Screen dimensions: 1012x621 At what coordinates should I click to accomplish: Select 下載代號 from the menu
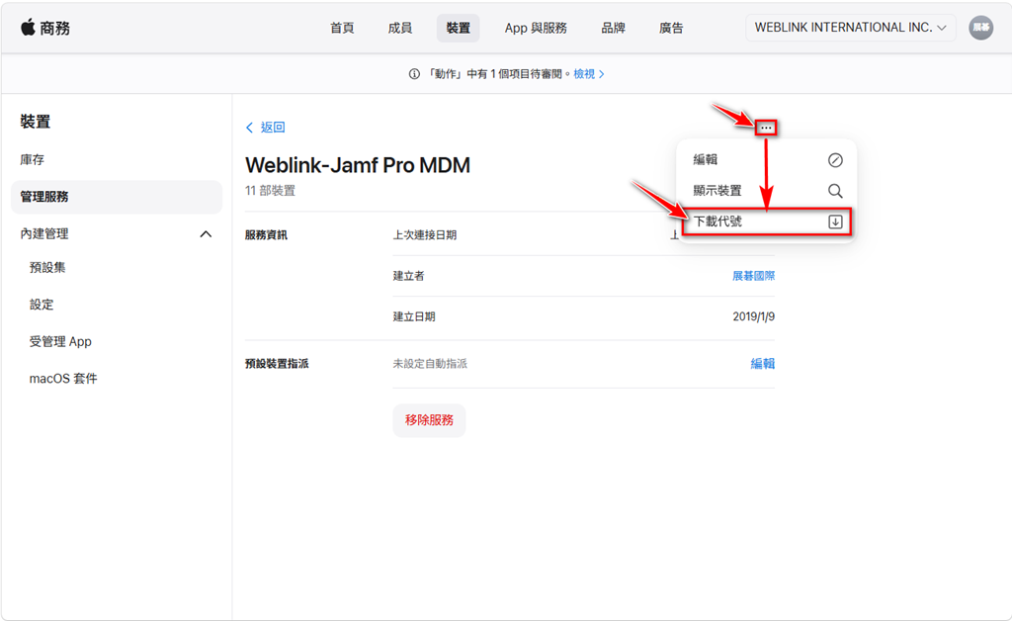(x=718, y=222)
